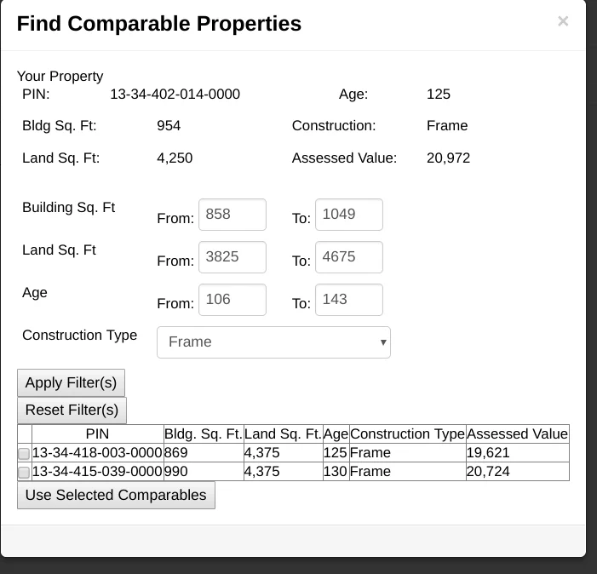Click the Building Sq. Ft To field
597x574 pixels.
348,215
